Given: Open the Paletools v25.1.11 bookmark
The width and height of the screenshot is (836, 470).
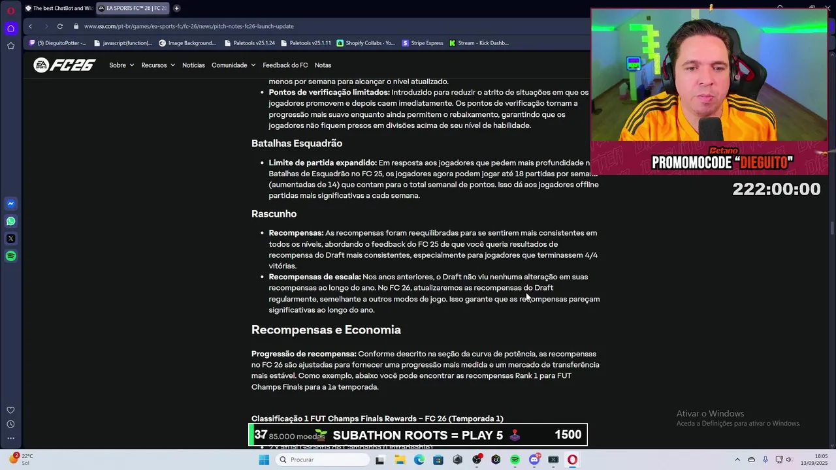Looking at the screenshot, I should (306, 43).
